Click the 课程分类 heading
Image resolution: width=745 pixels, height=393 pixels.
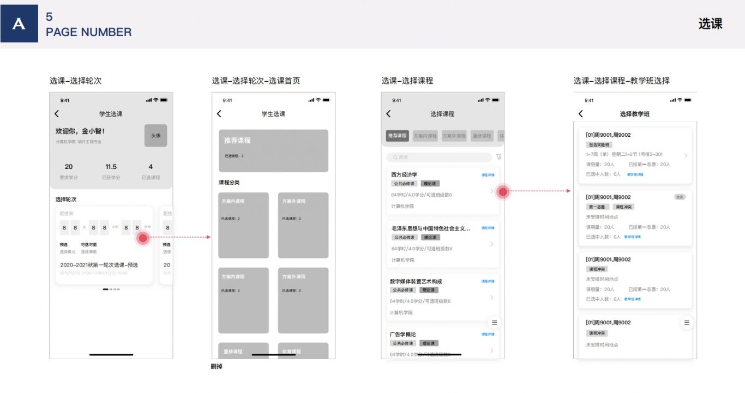[x=229, y=182]
